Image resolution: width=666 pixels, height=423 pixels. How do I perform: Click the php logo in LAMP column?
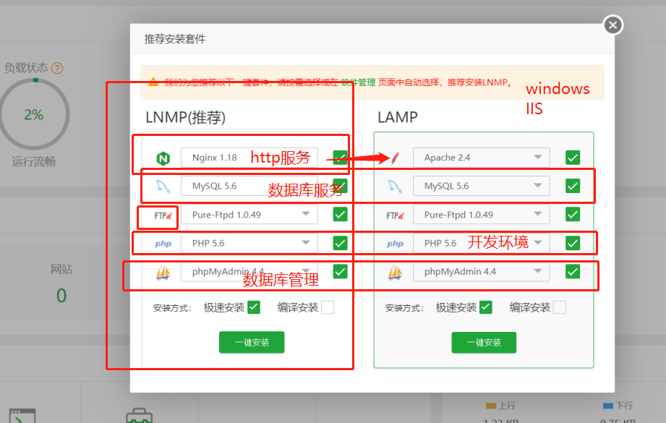point(395,244)
